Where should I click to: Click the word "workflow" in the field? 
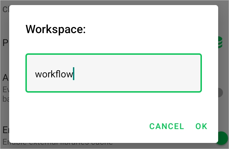[x=54, y=74]
